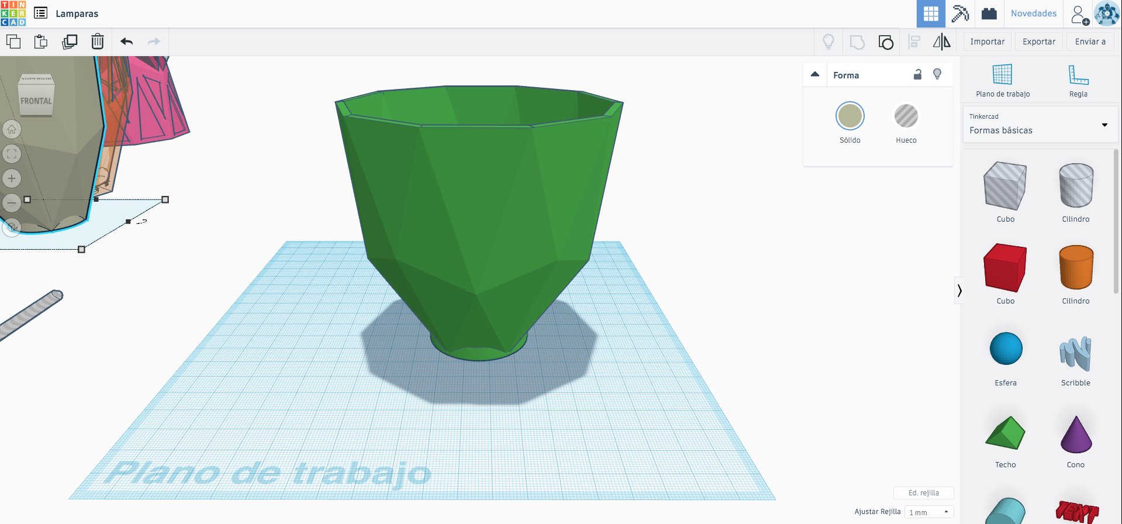
Task: Open the Formas básicas dropdown
Action: [1040, 124]
